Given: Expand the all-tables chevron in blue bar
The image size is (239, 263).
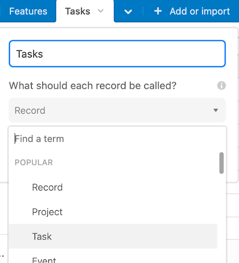Looking at the screenshot, I should pyautogui.click(x=128, y=11).
